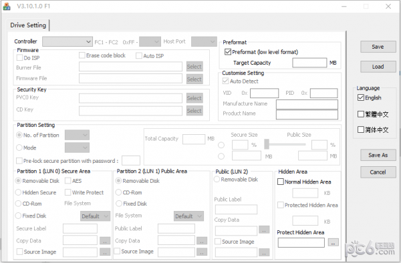The height and width of the screenshot is (263, 401).
Task: Enable the Do ISP checkbox
Action: tap(19, 57)
